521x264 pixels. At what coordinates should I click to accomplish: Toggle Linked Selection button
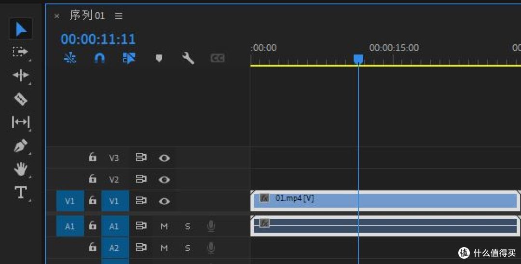tap(129, 58)
